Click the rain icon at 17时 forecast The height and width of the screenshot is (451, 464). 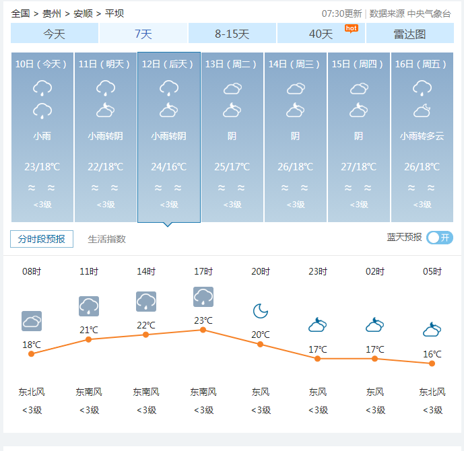click(x=203, y=297)
